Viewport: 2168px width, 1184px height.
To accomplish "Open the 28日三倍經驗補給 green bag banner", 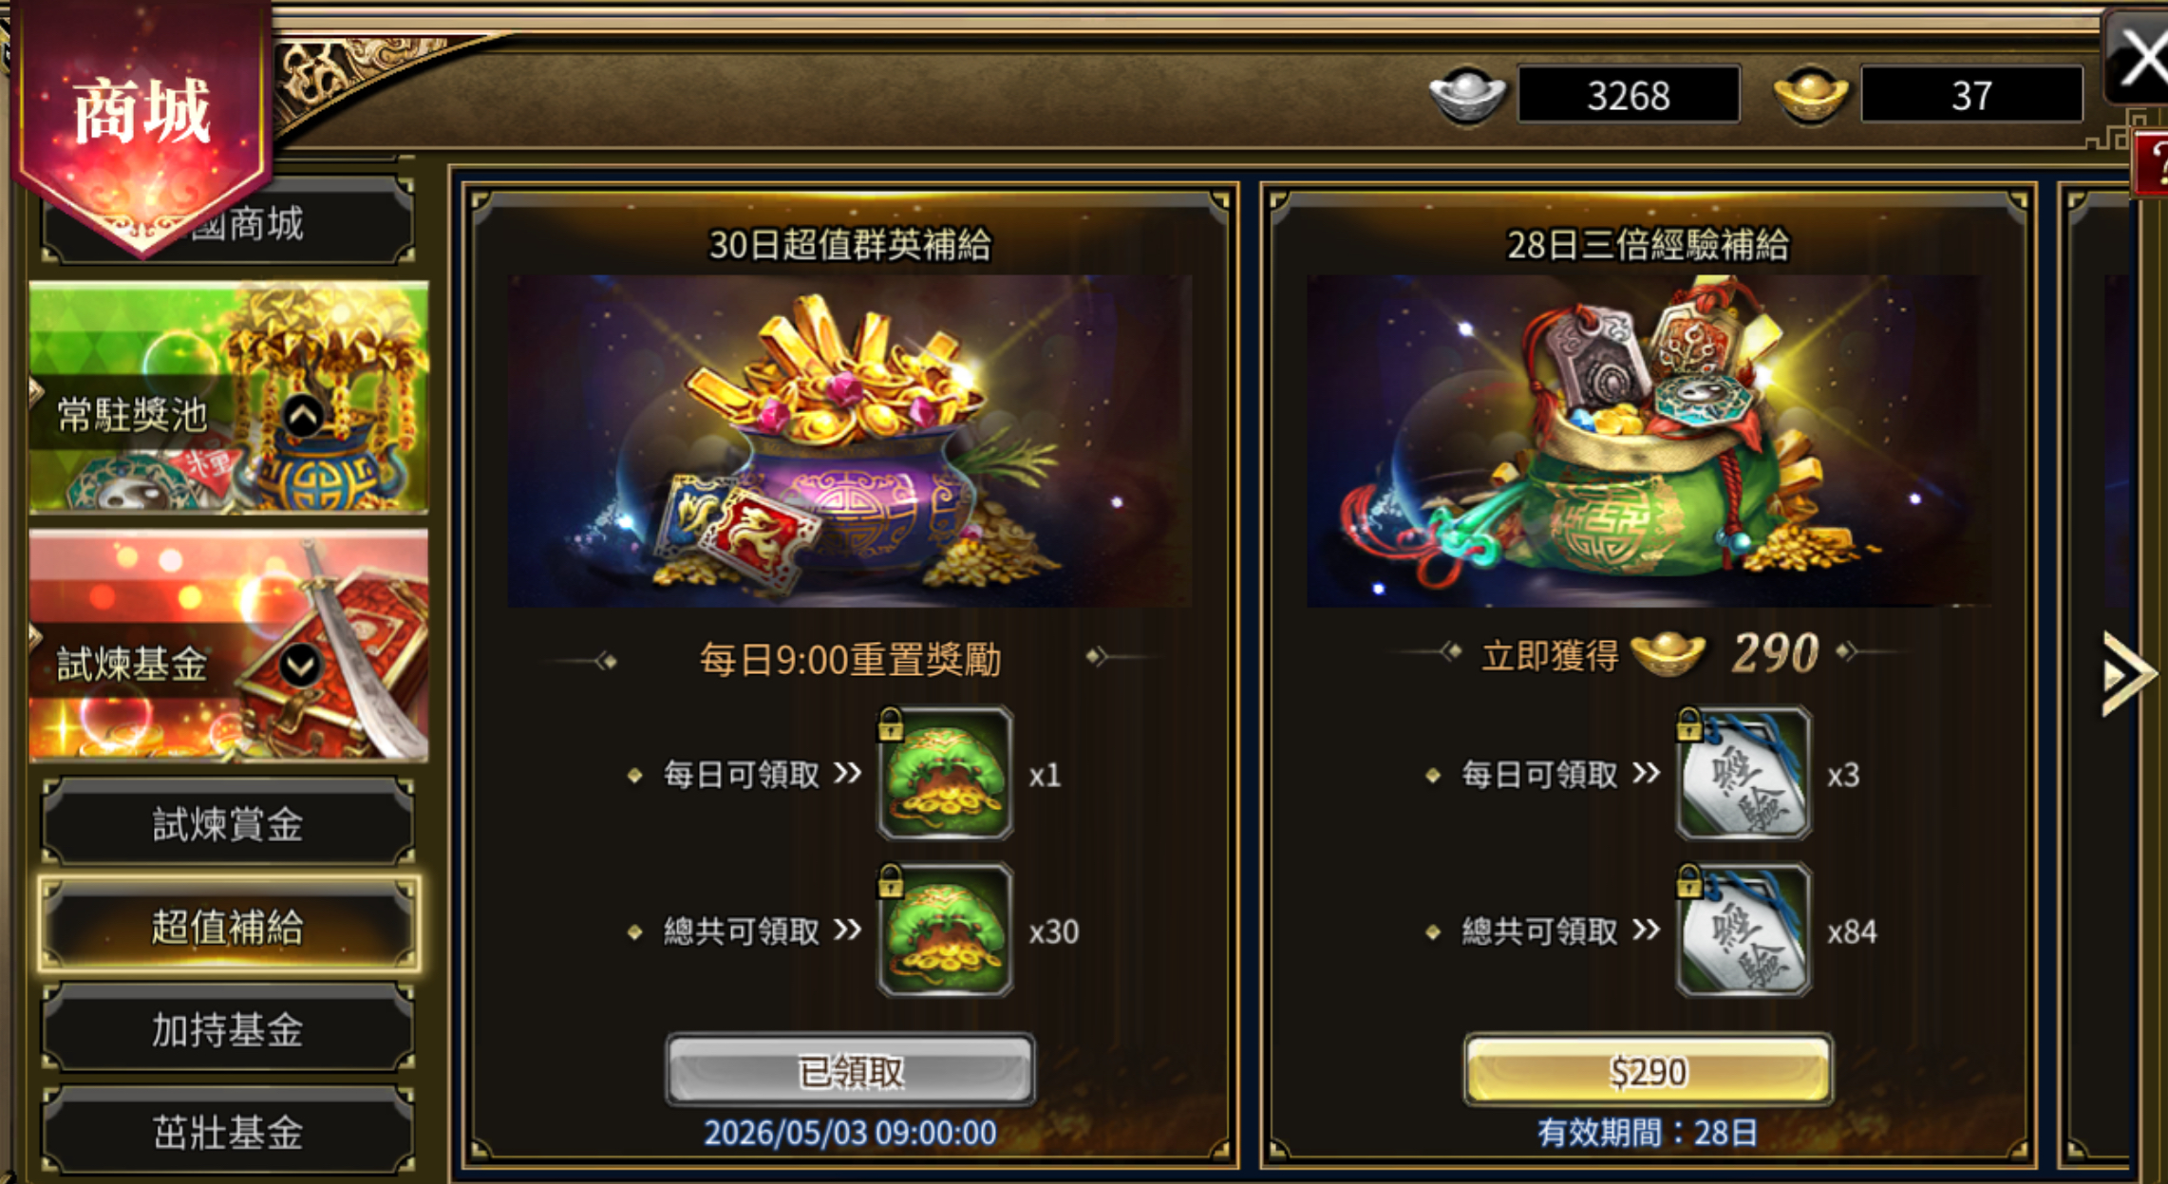I will (1649, 441).
